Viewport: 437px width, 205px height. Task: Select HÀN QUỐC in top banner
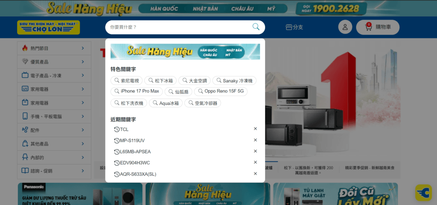tap(164, 9)
